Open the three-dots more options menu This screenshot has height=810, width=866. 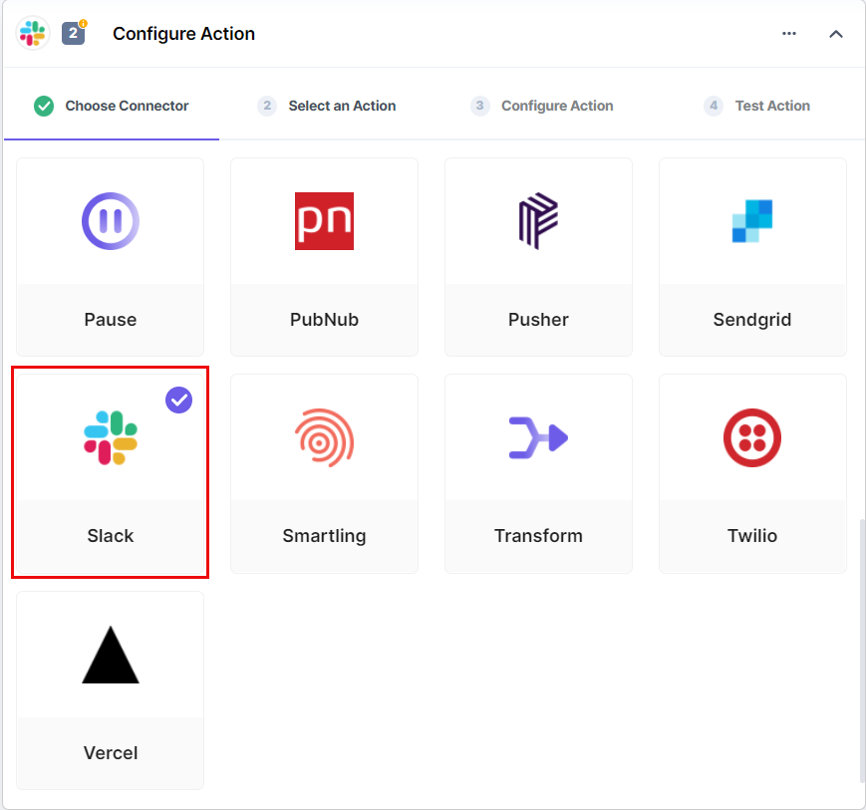[789, 34]
